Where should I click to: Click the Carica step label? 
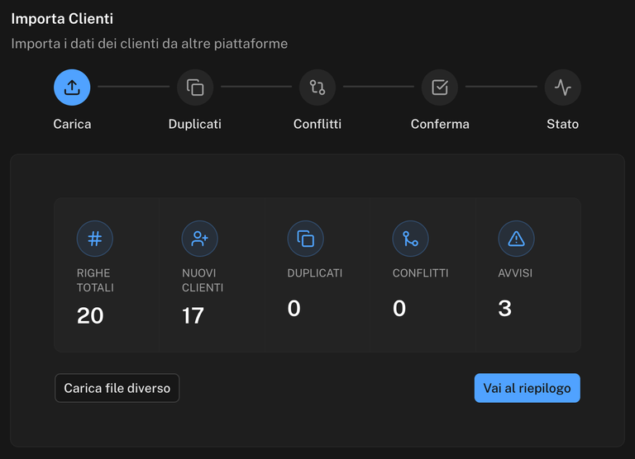(72, 124)
